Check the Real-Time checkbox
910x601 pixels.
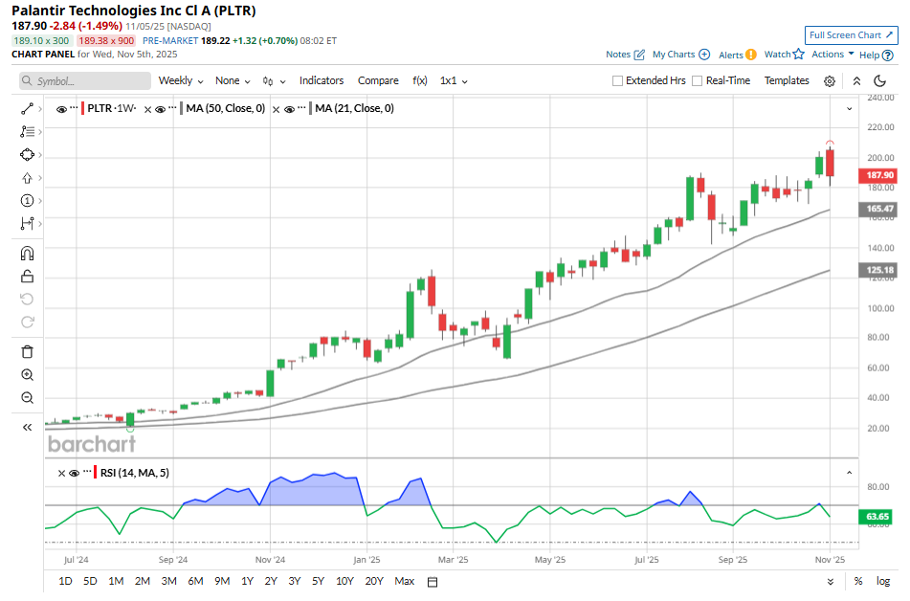697,81
